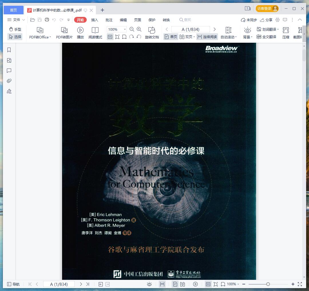Toggle 连续阅读 continuous reading

click(x=207, y=37)
